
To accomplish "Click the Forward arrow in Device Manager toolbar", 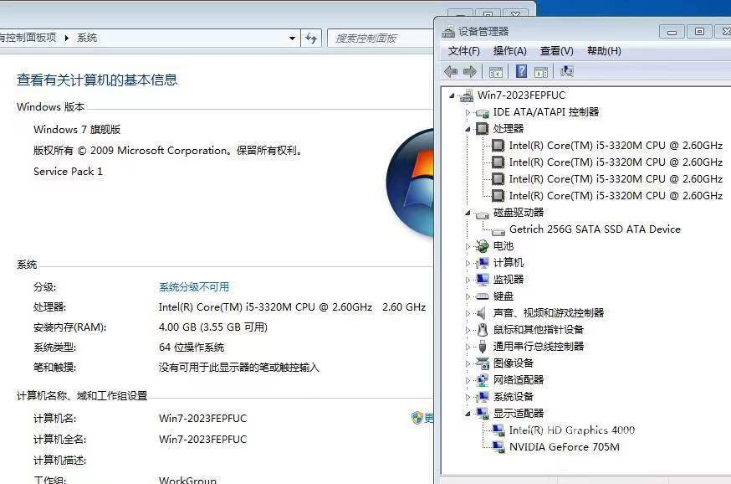I will tap(470, 71).
